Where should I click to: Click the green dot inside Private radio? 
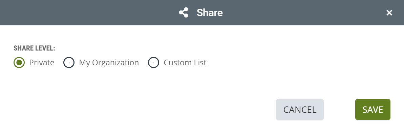coord(19,63)
